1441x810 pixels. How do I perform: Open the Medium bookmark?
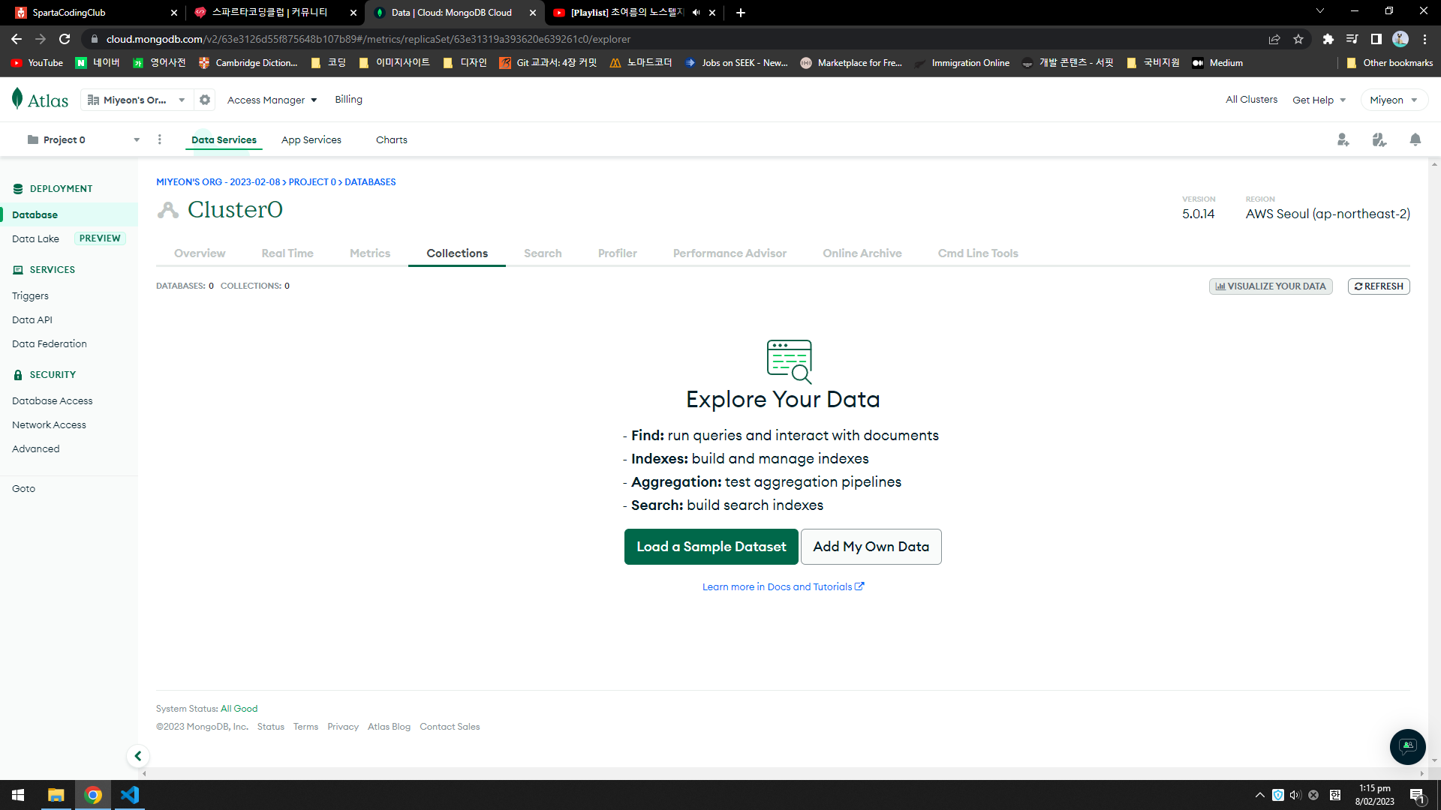(1217, 63)
